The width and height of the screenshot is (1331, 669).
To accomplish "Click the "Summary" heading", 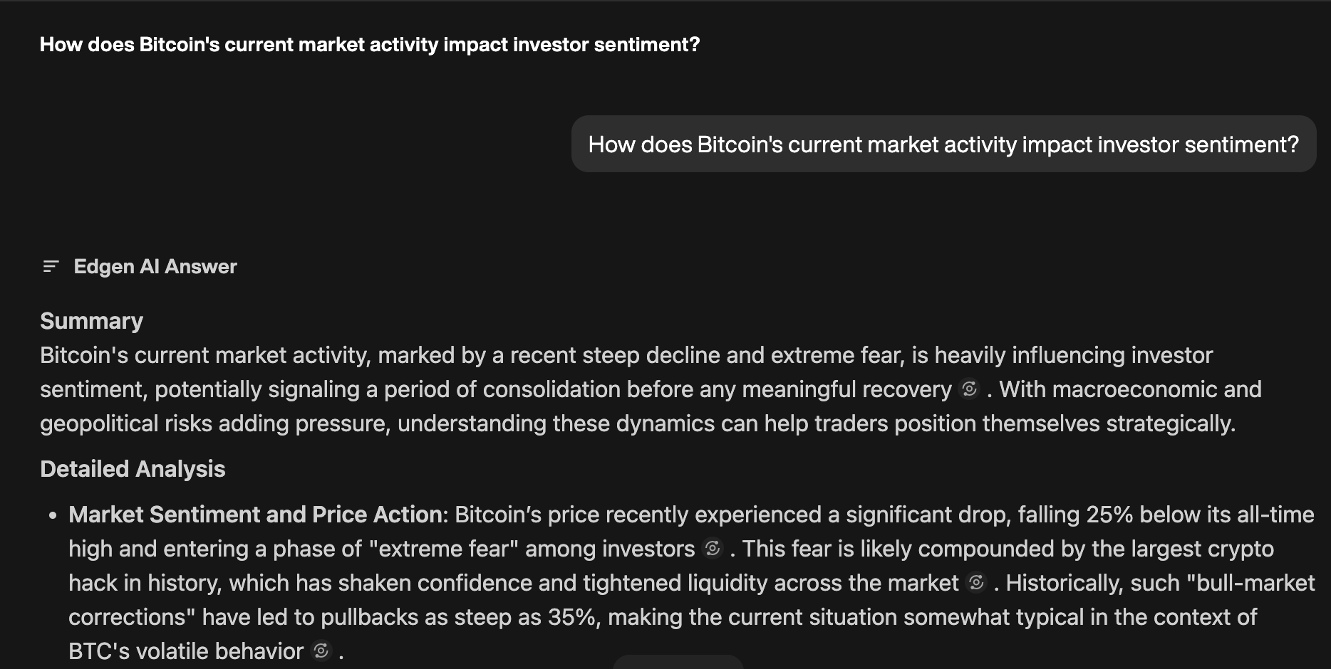I will coord(91,321).
